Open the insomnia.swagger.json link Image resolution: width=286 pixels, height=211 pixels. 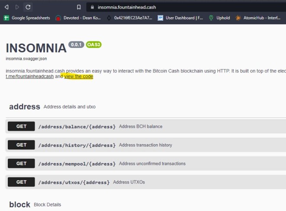point(26,59)
